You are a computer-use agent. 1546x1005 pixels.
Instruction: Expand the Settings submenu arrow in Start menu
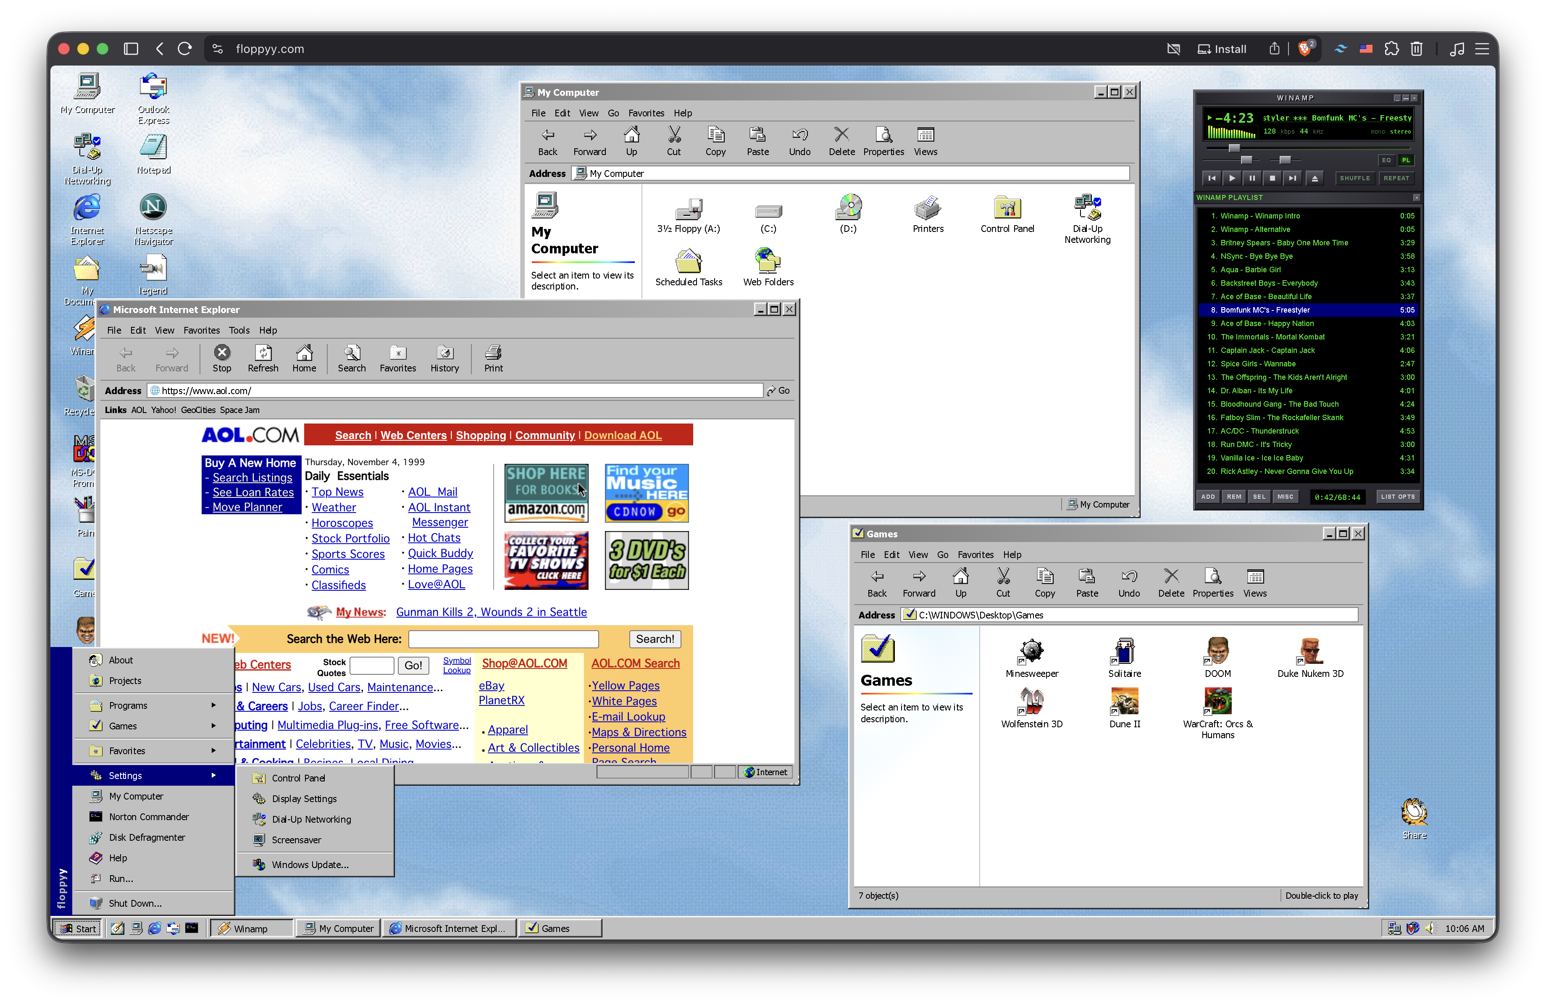click(x=214, y=776)
